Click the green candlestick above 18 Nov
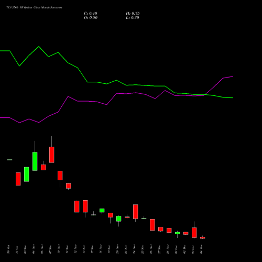This screenshot has width=262, height=262. [102, 210]
